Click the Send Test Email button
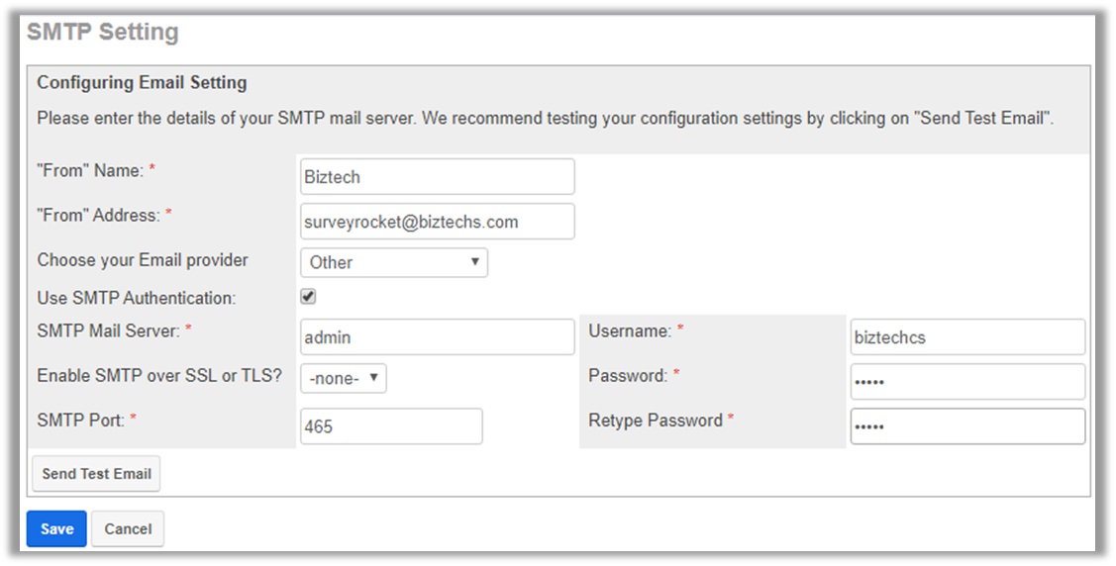This screenshot has width=1116, height=566. [96, 474]
